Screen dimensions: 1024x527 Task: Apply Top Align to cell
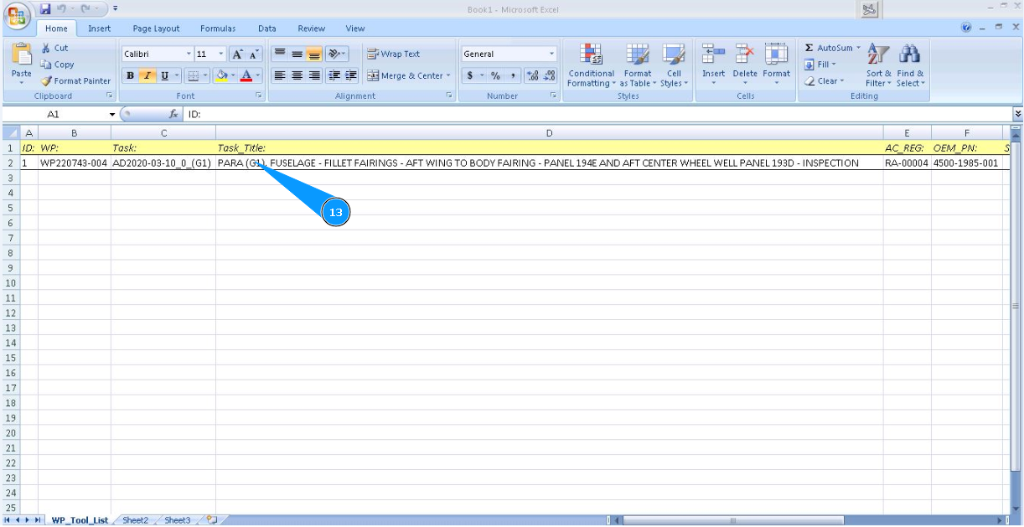click(x=280, y=54)
